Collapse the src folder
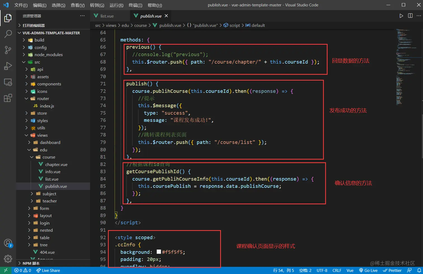The height and width of the screenshot is (274, 423). pyautogui.click(x=53, y=62)
